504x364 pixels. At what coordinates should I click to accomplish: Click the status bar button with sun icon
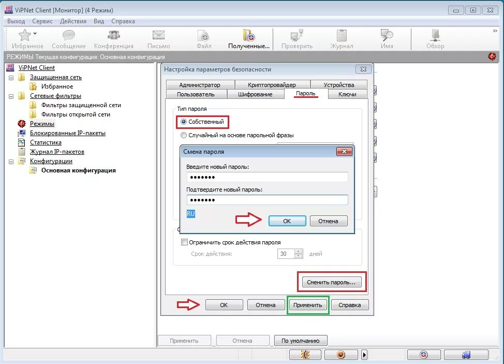305,355
